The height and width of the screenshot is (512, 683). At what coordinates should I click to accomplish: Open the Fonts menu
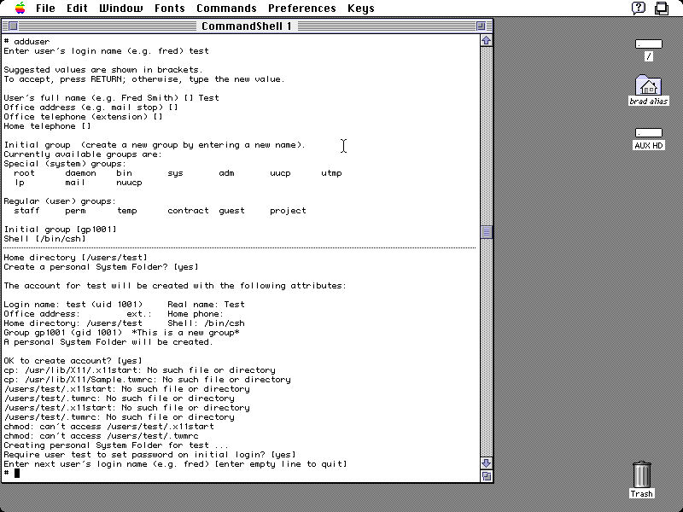click(x=169, y=9)
